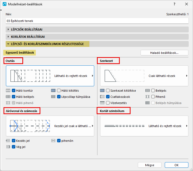Click the Név field '03 Építészeti tervek'

97,21
